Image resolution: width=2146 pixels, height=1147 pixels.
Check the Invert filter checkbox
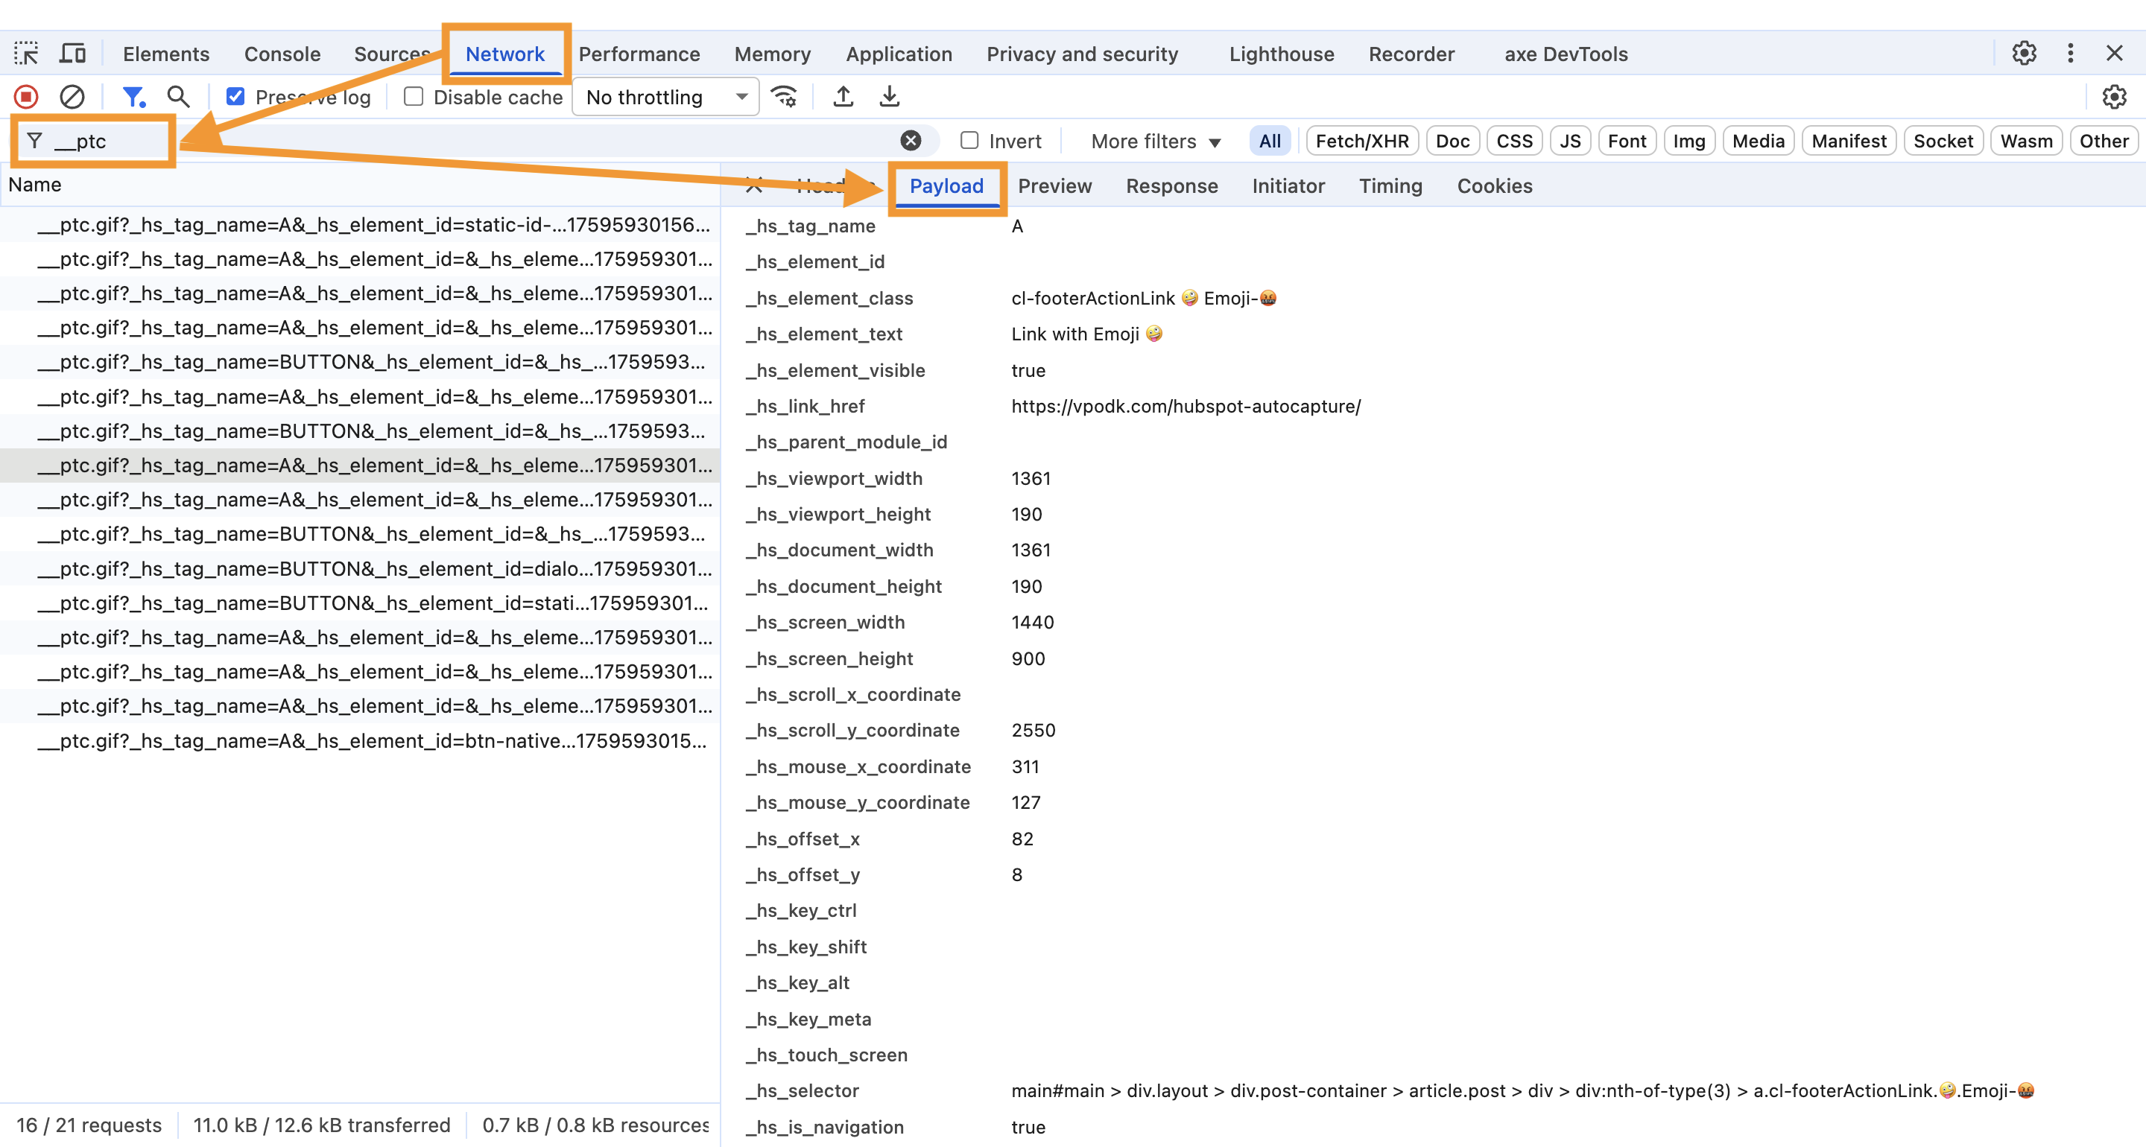click(969, 141)
